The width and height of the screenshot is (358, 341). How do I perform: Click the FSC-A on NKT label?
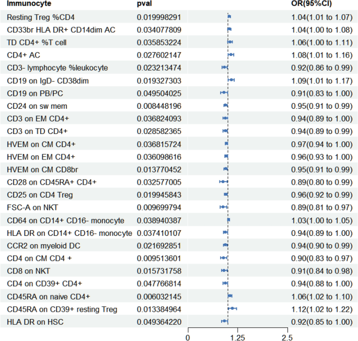pyautogui.click(x=32, y=208)
